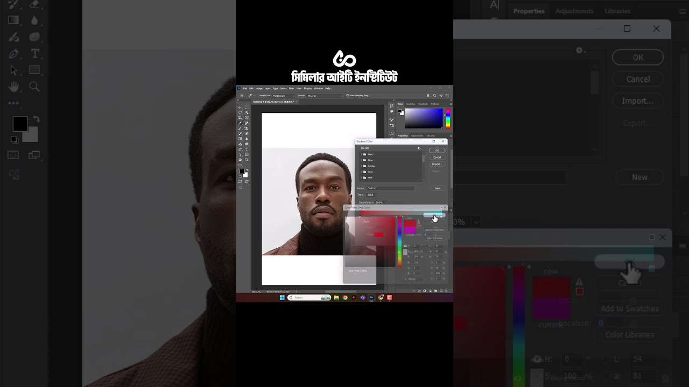Click the new adjustment layer icon
The image size is (689, 387).
tap(430, 291)
